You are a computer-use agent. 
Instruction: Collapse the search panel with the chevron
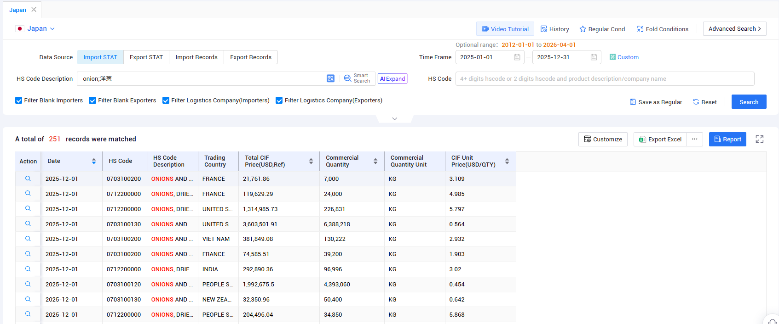(394, 118)
